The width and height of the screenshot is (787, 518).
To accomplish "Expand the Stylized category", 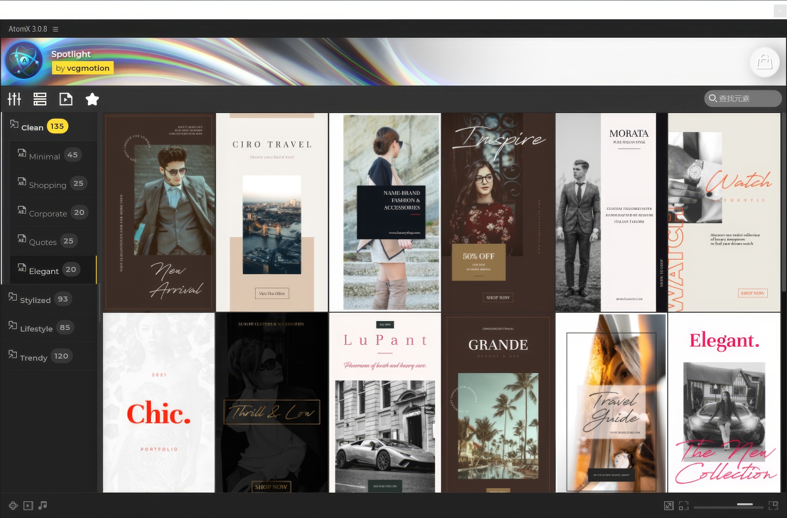I will [x=49, y=299].
